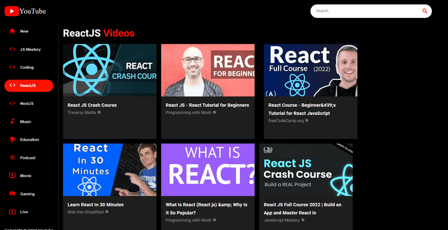Click the home icon beside New

click(x=12, y=31)
